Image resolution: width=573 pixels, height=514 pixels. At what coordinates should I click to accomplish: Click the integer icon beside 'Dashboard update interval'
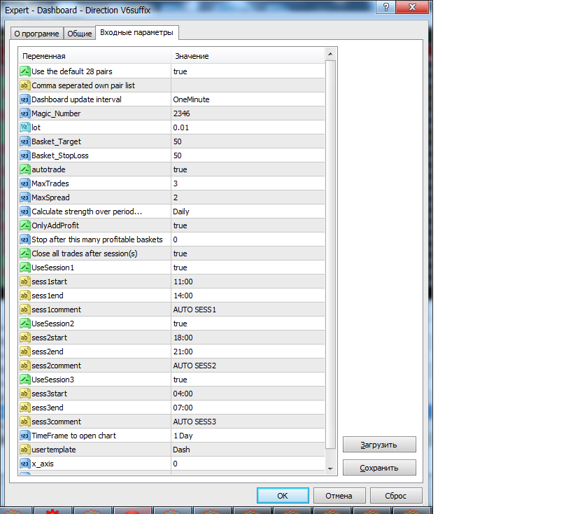click(x=25, y=99)
